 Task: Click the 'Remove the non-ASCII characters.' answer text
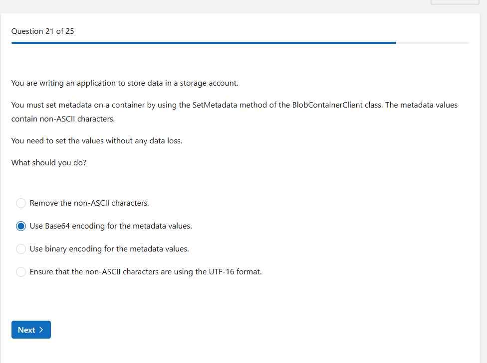tap(89, 203)
